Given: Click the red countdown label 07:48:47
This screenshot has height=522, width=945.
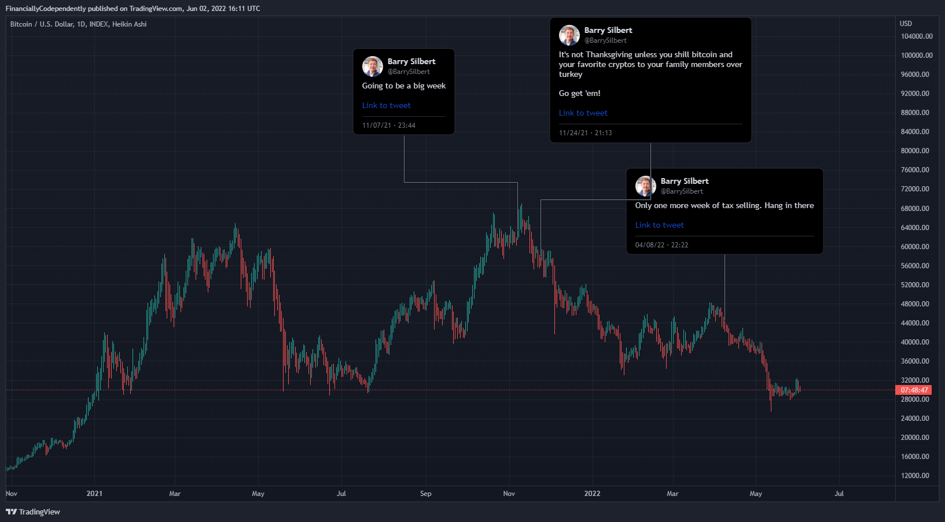Looking at the screenshot, I should [914, 390].
